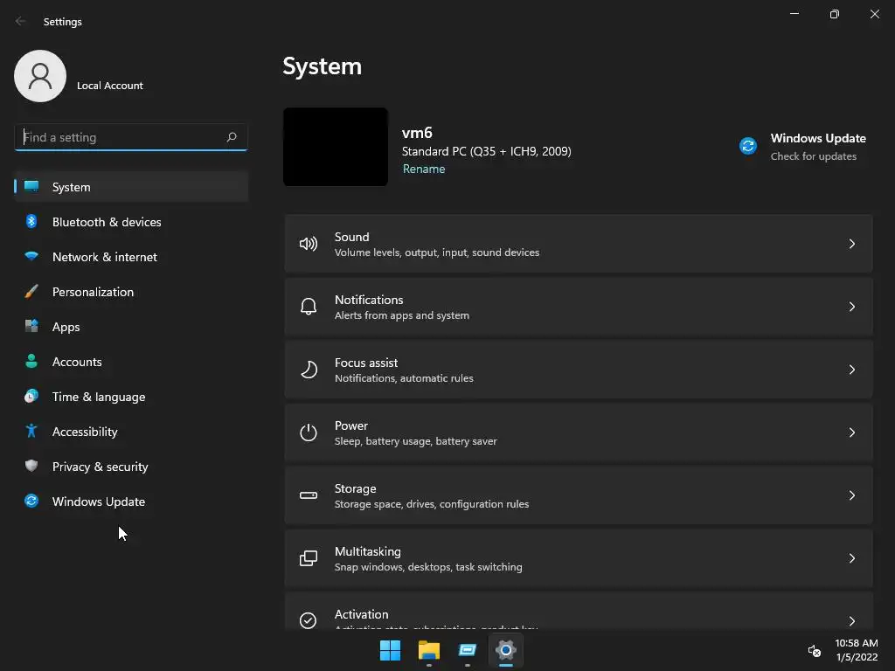
Task: Click 'Snap windows, desktops, task switching'
Action: click(428, 566)
